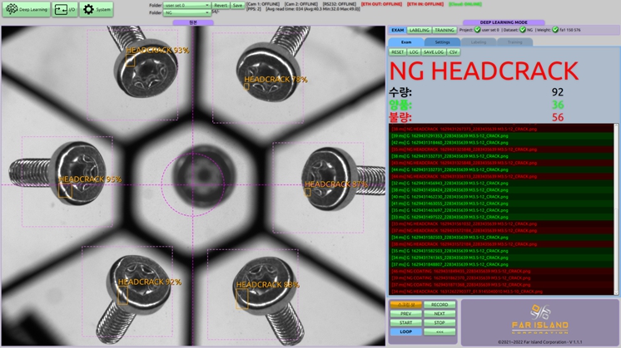Click the HEADCRACK 93% detection label
The height and width of the screenshot is (348, 621).
click(157, 50)
